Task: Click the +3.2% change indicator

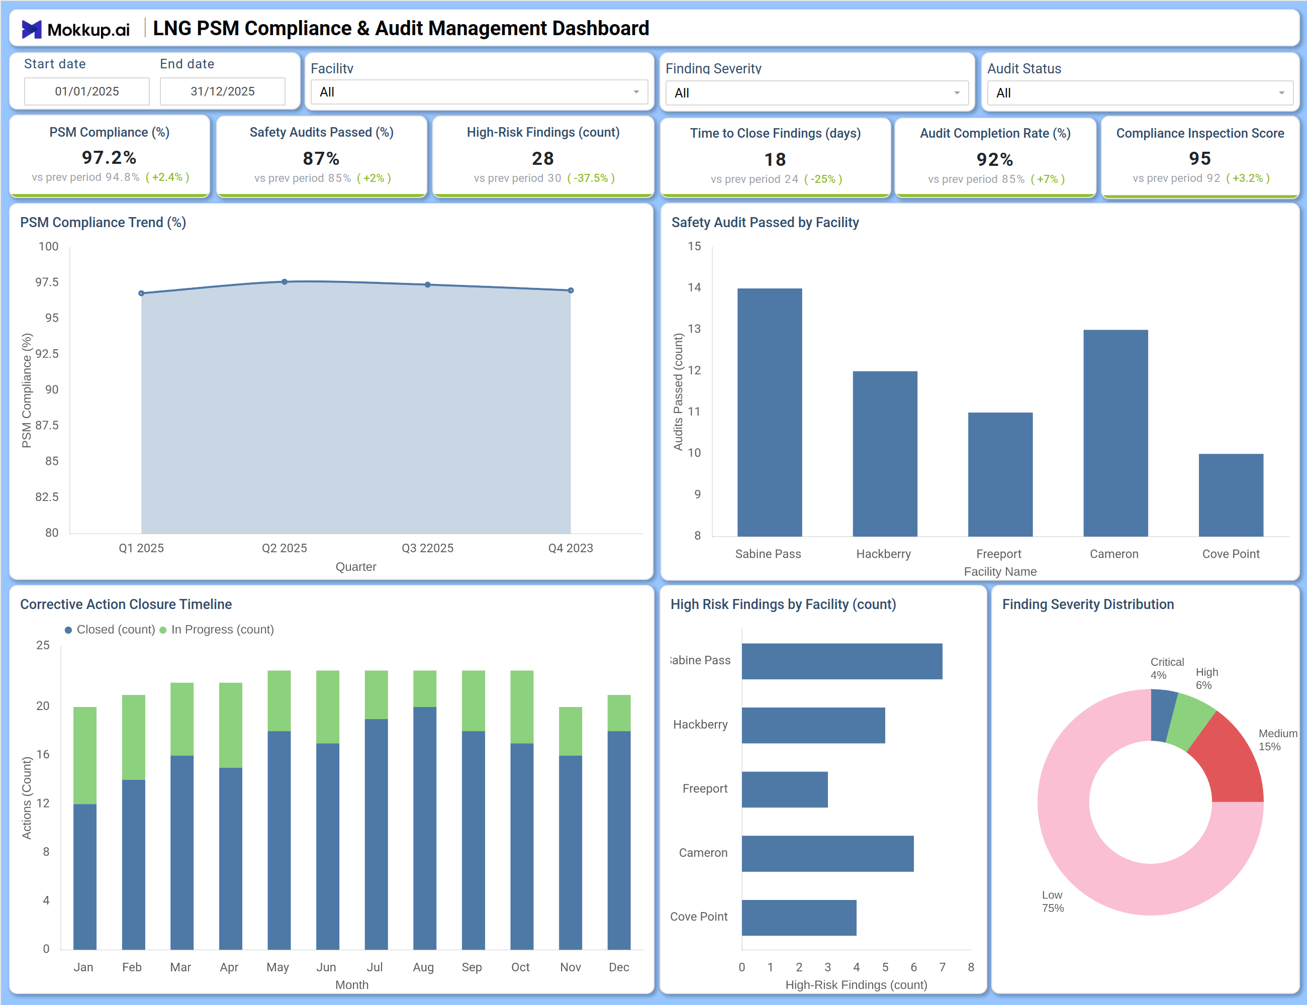Action: (x=1248, y=178)
